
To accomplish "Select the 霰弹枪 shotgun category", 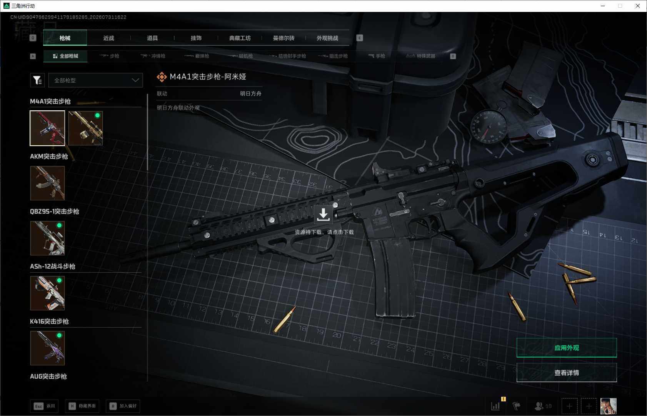I will coord(197,56).
